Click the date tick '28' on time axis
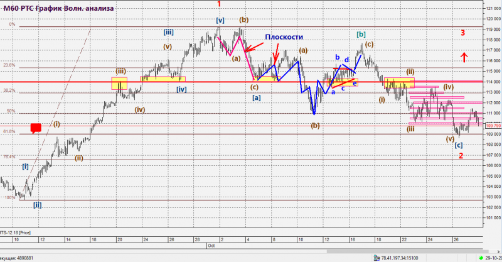Viewport: 502px width, 262px height. point(197,239)
